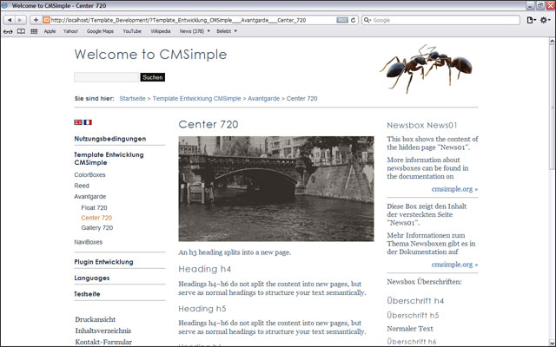556x347 pixels.
Task: Click the search magnifier dropdown in Google field
Action: [367, 20]
